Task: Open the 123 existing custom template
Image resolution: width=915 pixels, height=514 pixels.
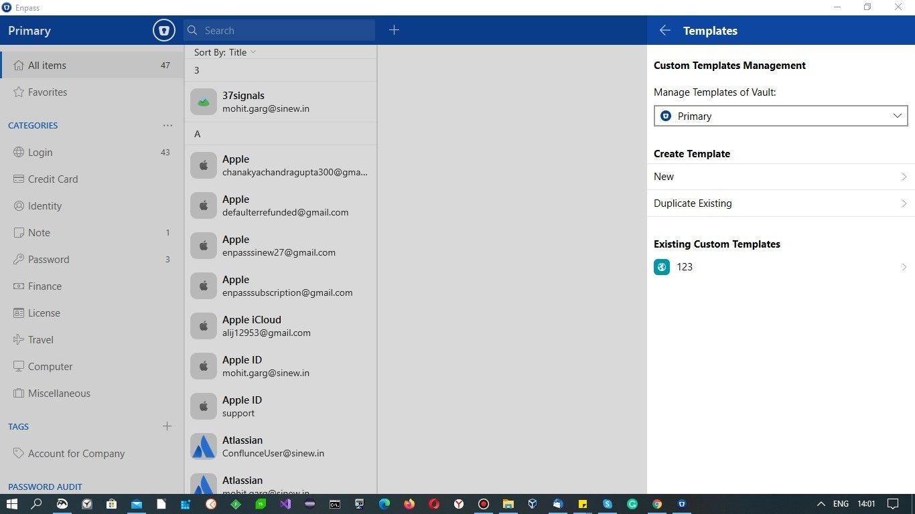Action: (x=781, y=267)
